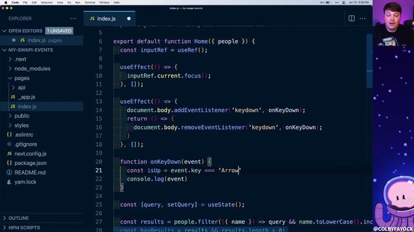Click the split editor icon
414x232 pixels.
pos(351,19)
